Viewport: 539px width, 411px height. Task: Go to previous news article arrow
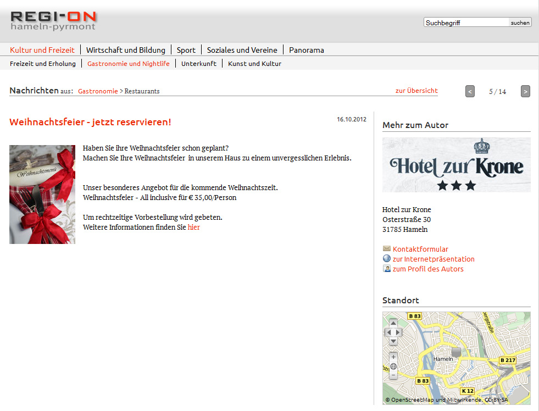[x=470, y=91]
